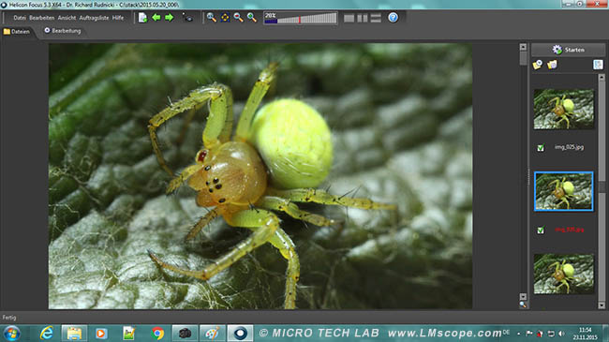
Task: Open media player from taskbar
Action: coord(101,334)
